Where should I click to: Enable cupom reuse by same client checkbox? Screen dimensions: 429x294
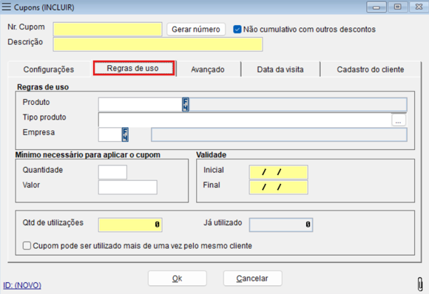point(27,245)
